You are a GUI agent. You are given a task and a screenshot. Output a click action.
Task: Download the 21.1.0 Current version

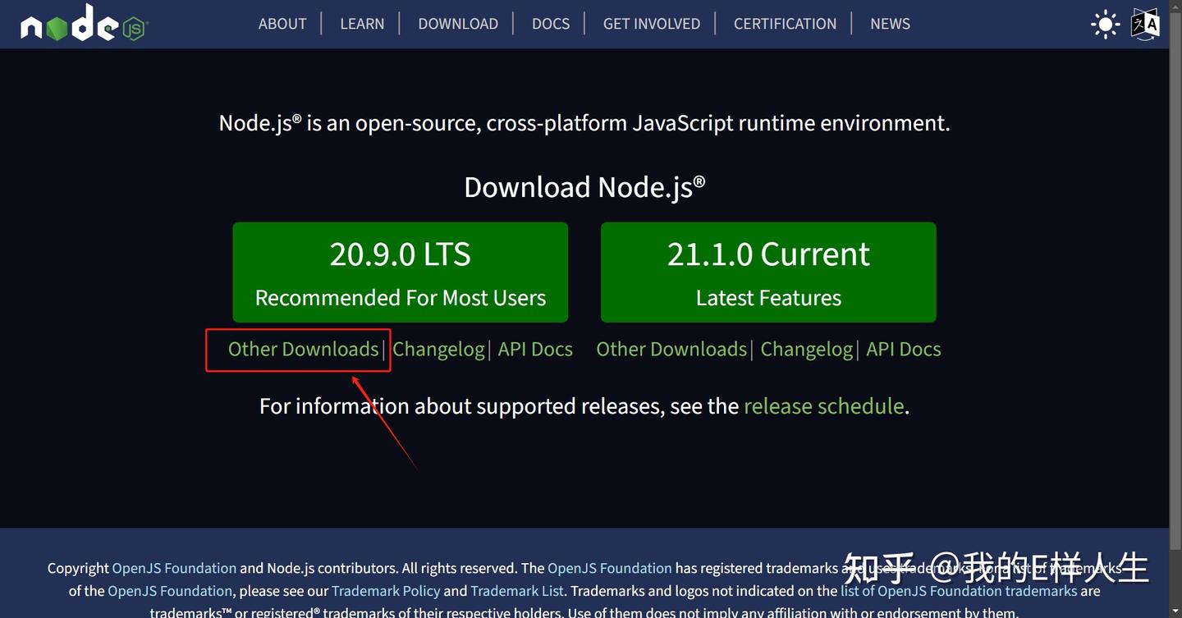point(768,272)
